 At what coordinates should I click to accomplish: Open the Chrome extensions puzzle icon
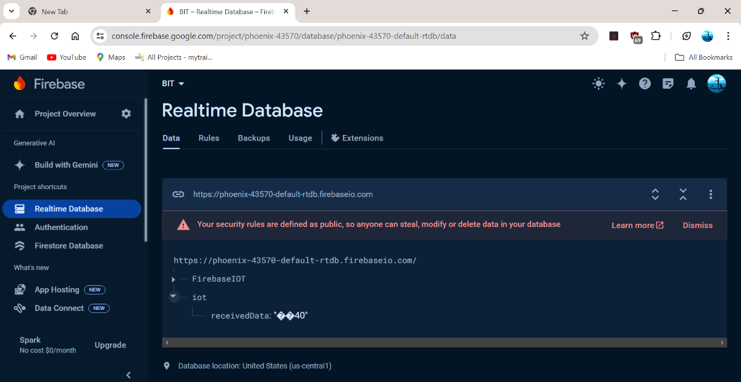point(656,36)
